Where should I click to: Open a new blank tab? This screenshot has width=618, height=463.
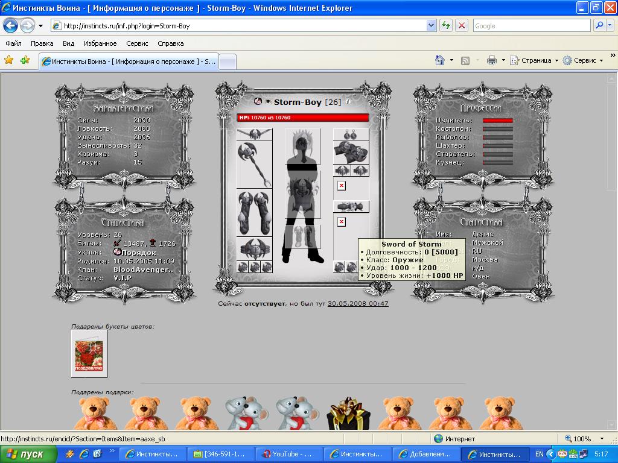(x=228, y=62)
